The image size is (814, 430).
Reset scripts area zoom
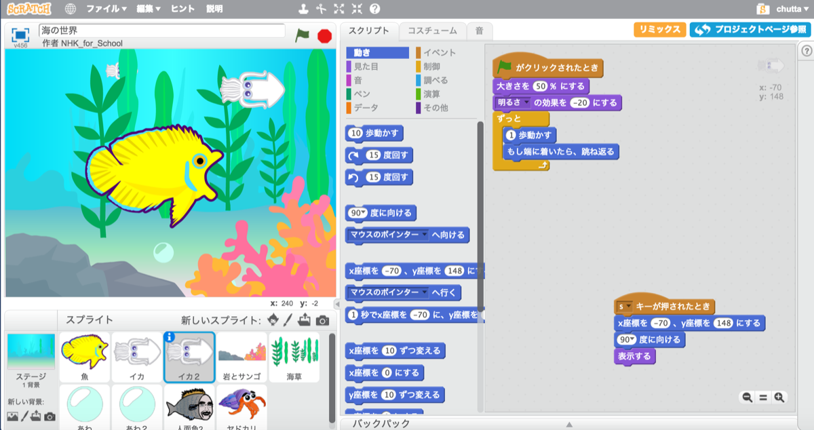pyautogui.click(x=762, y=398)
